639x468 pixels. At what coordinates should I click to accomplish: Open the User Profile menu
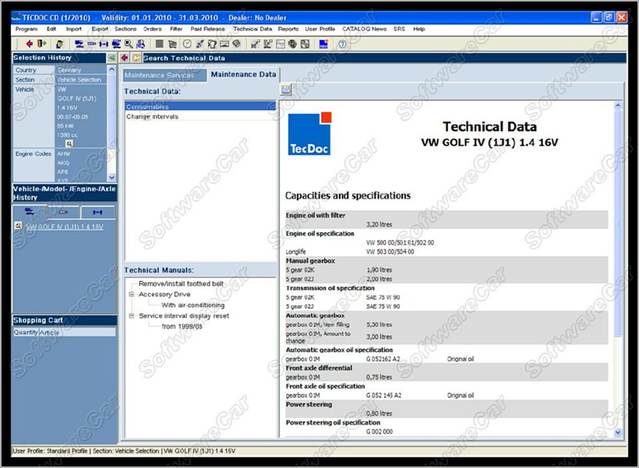[320, 29]
